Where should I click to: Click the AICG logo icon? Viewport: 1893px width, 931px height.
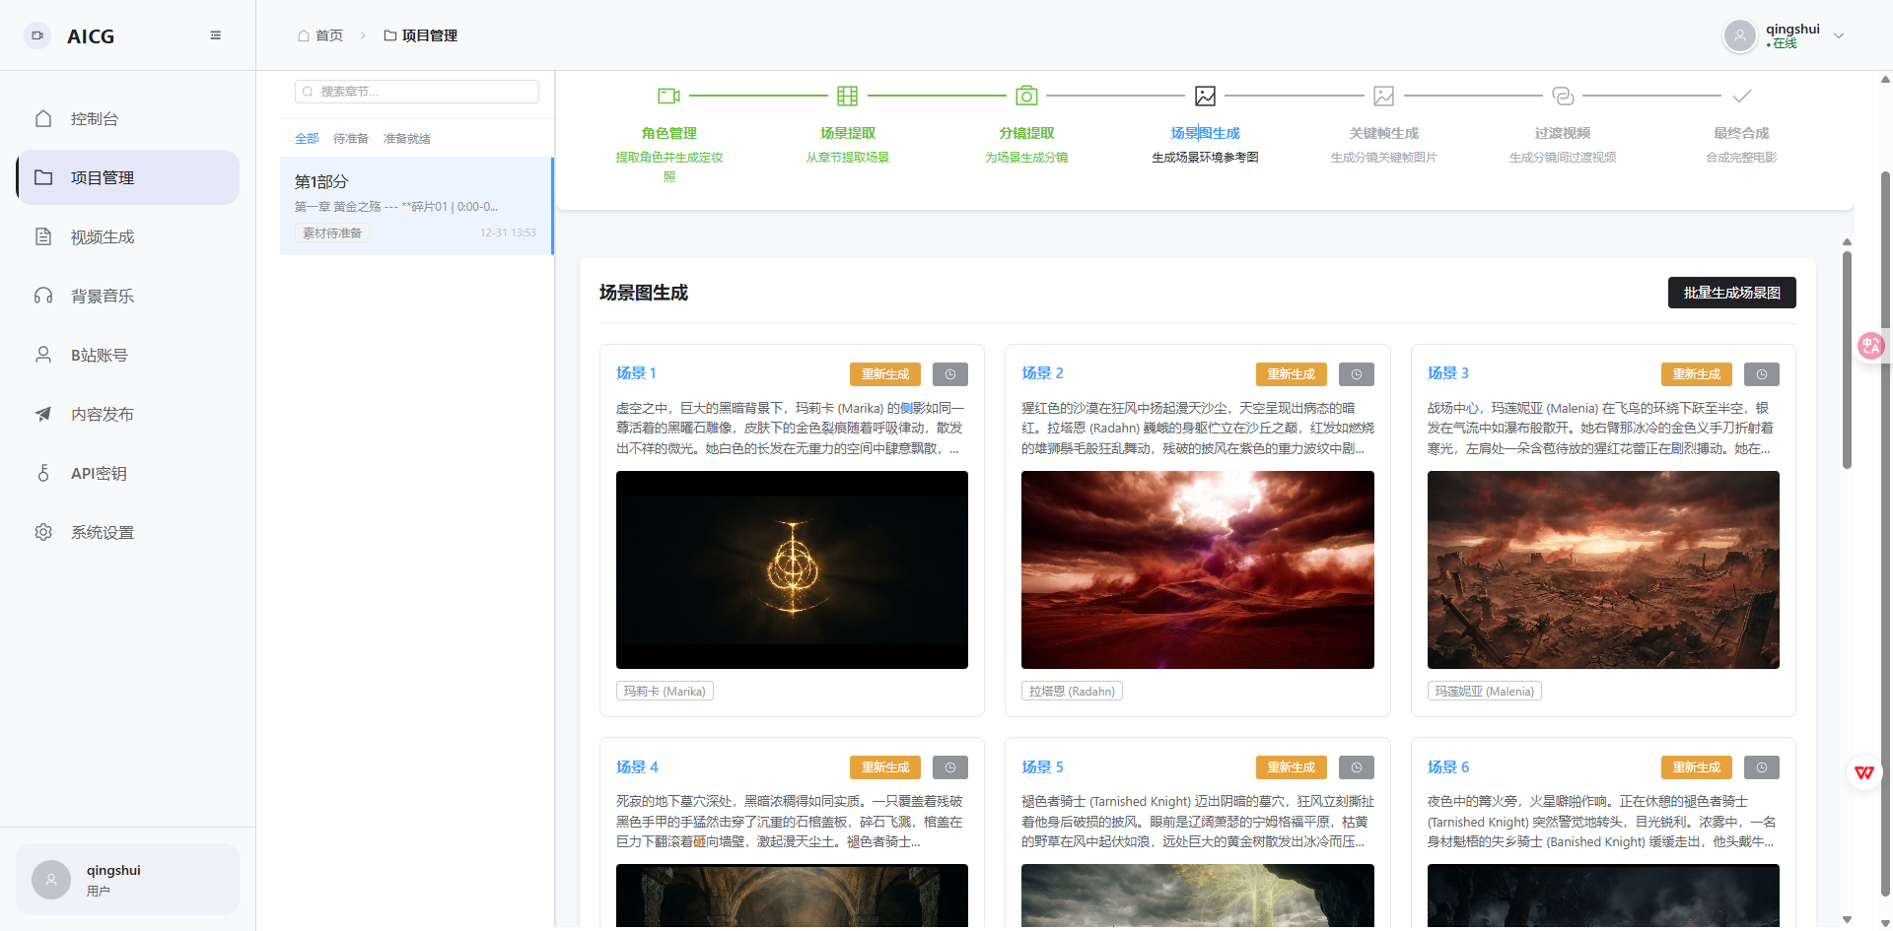[37, 35]
